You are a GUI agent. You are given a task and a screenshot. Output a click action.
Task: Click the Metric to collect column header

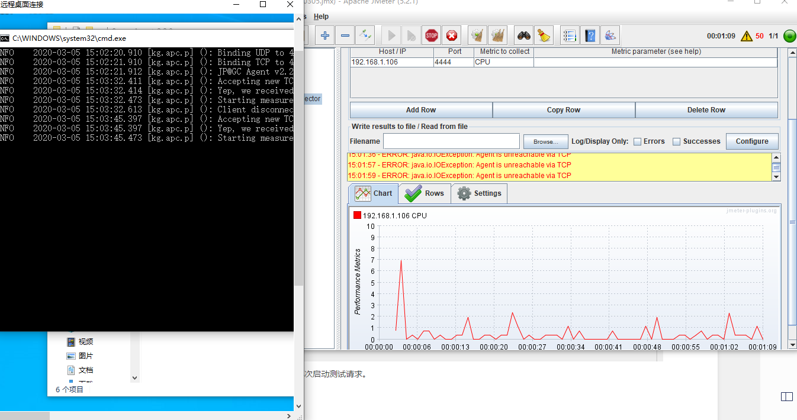click(505, 51)
